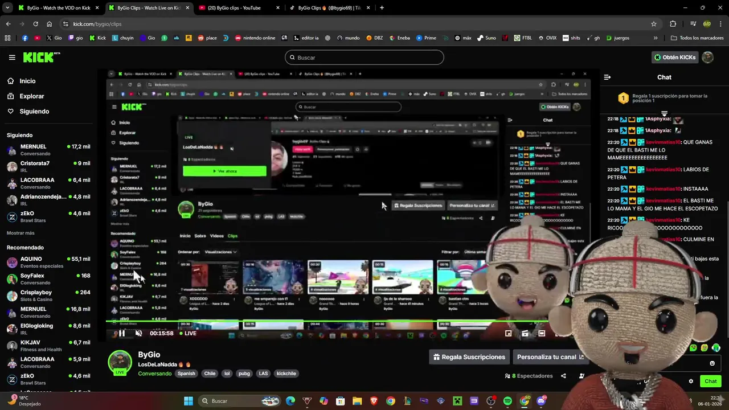This screenshot has width=729, height=410.
Task: Bookmark this page with the star
Action: tap(654, 24)
